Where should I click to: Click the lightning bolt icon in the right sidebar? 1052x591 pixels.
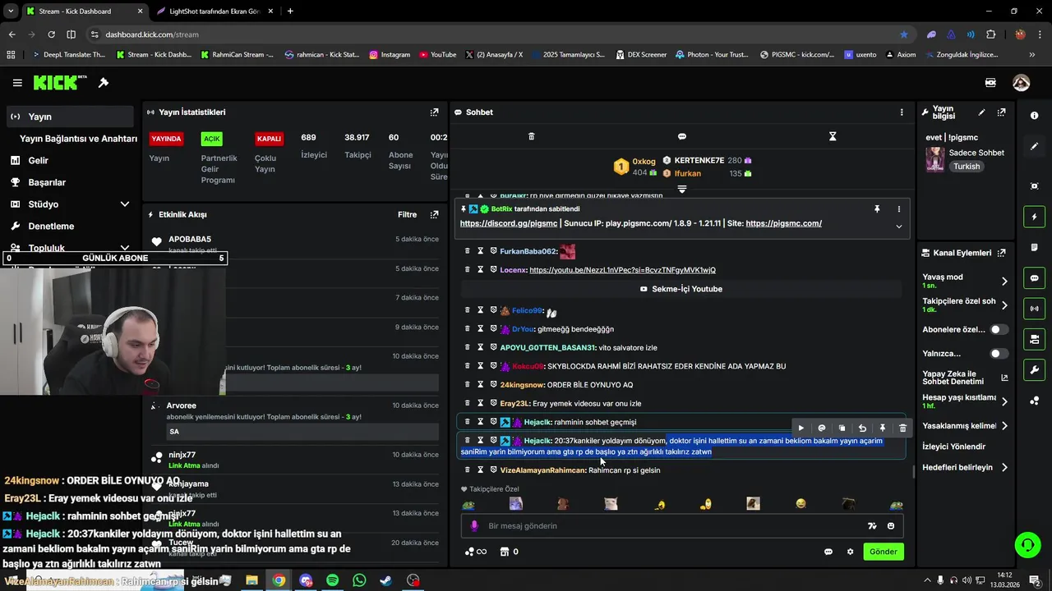coord(1034,217)
